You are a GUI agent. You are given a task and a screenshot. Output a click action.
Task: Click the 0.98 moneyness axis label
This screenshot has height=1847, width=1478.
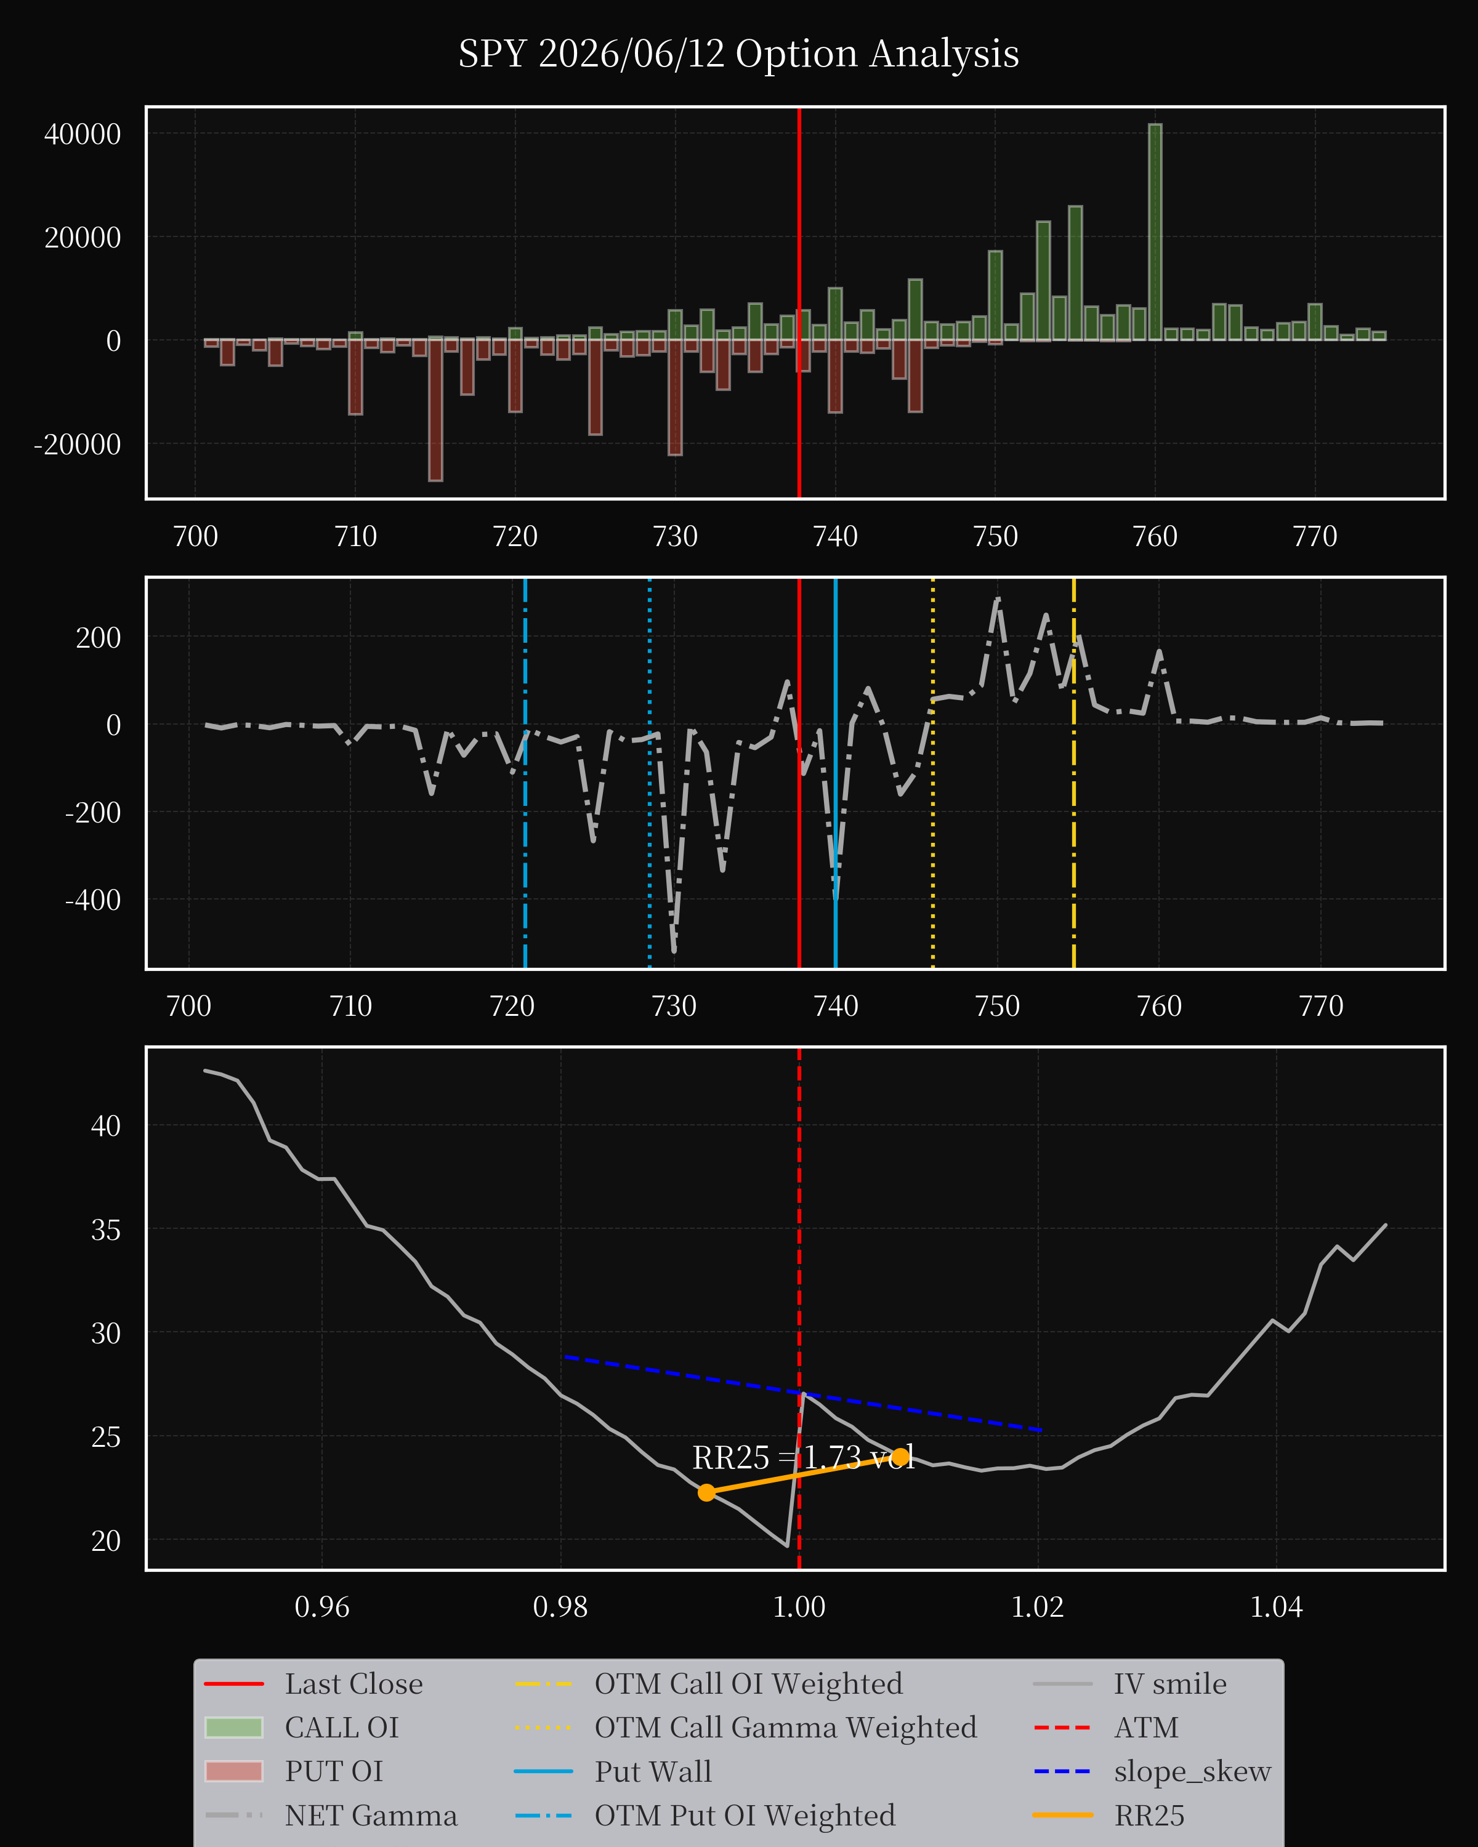[560, 1606]
